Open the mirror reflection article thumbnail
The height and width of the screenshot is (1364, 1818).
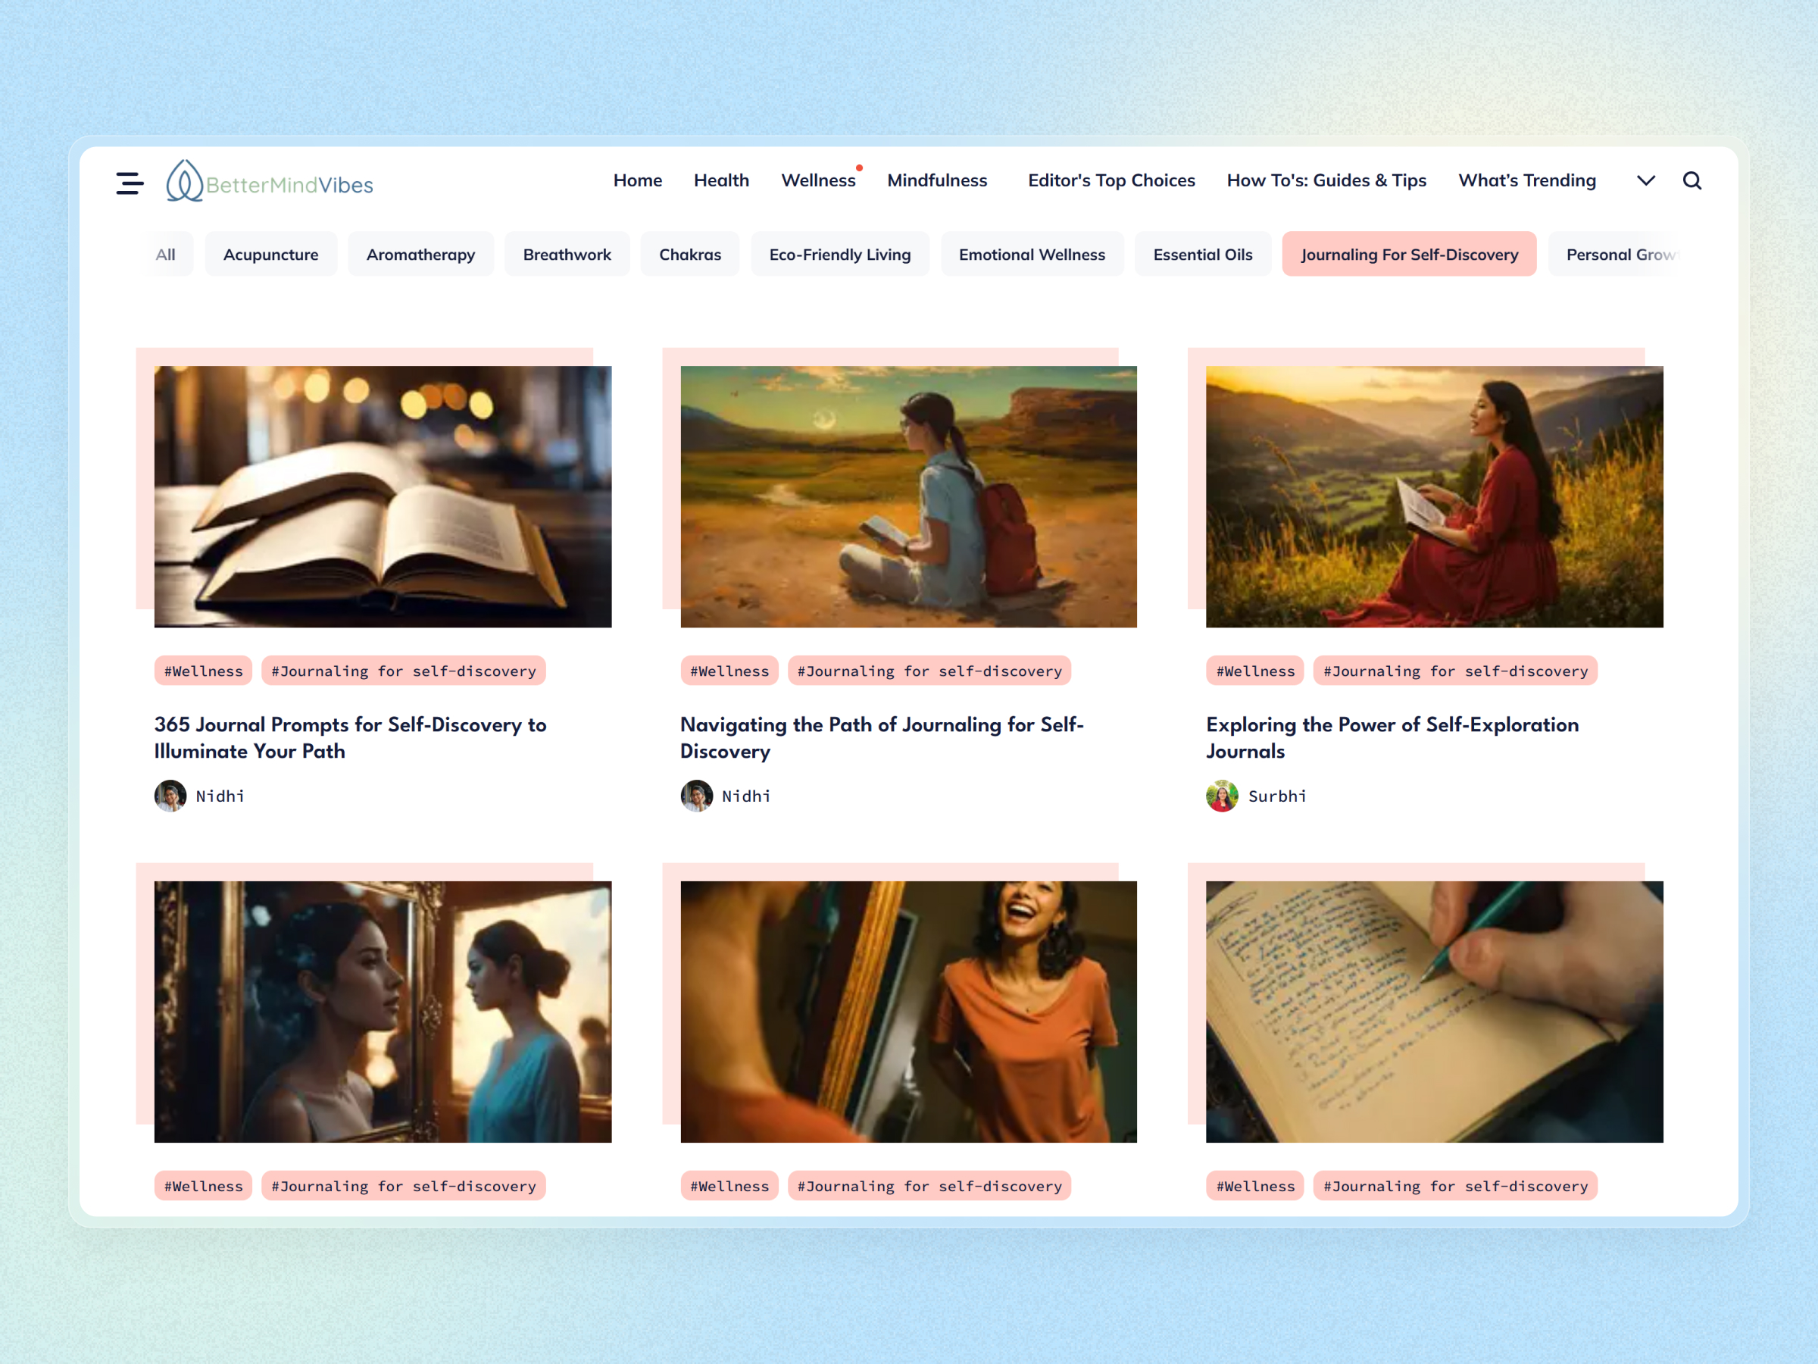tap(383, 1012)
